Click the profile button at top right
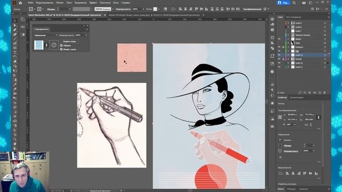The image size is (342, 192). [284, 3]
